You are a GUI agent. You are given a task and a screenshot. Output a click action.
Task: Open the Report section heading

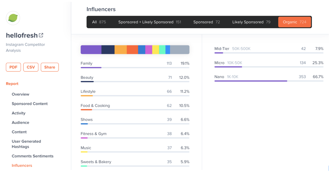point(12,84)
